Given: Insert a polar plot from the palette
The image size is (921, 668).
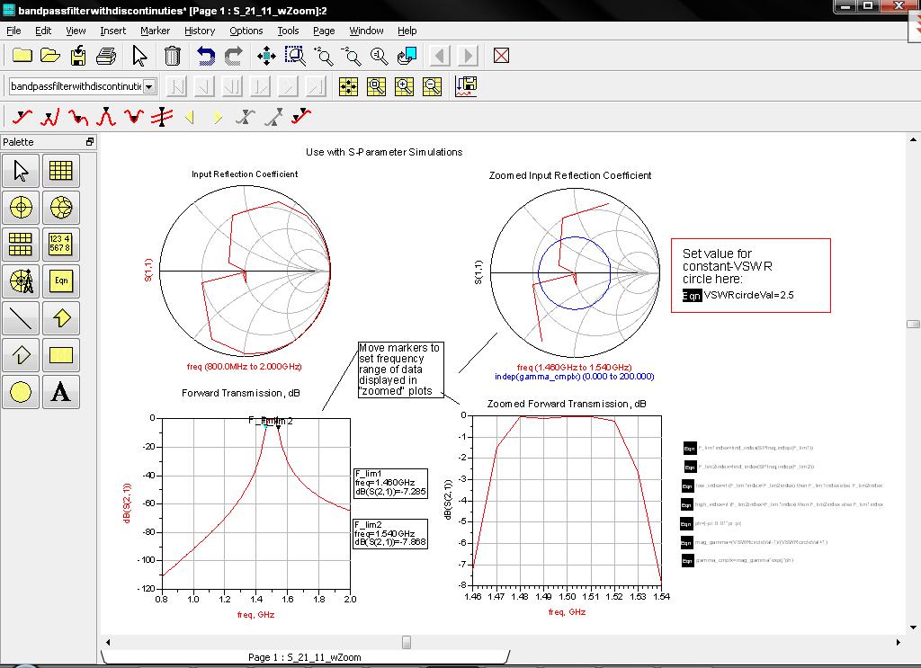Looking at the screenshot, I should tap(21, 208).
